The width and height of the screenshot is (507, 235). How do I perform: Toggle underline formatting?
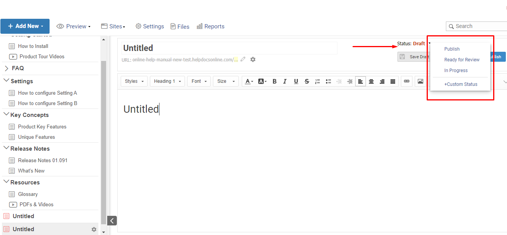point(296,81)
